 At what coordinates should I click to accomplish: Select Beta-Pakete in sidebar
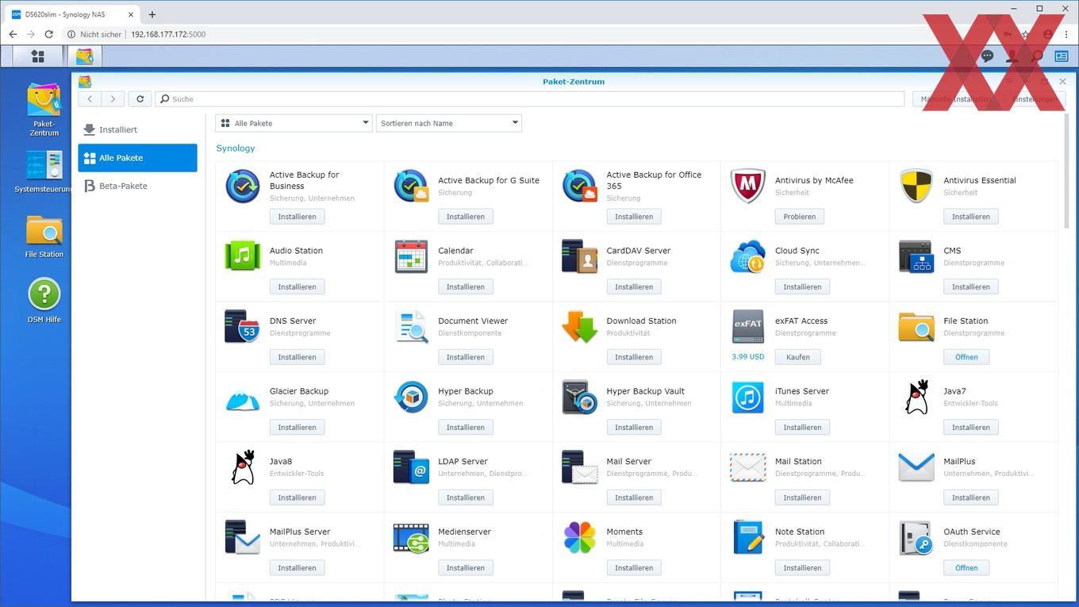pos(137,186)
